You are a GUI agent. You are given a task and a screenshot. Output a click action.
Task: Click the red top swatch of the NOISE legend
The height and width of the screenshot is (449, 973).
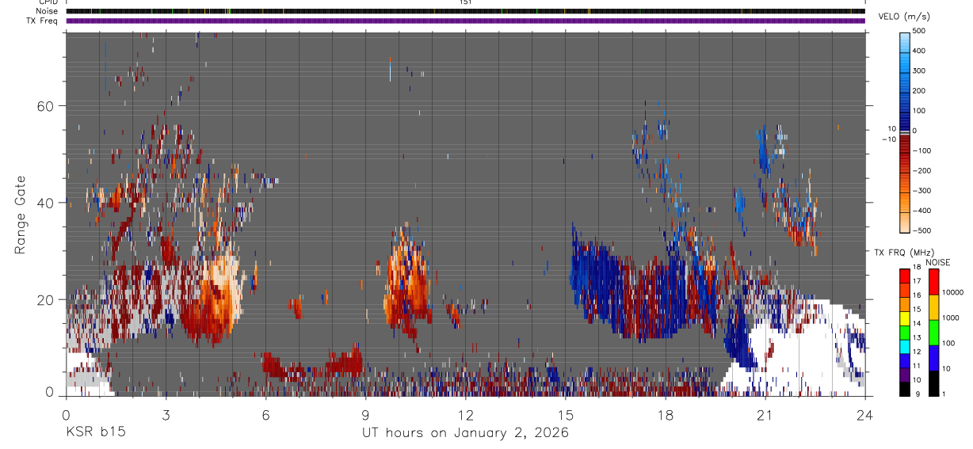click(933, 282)
